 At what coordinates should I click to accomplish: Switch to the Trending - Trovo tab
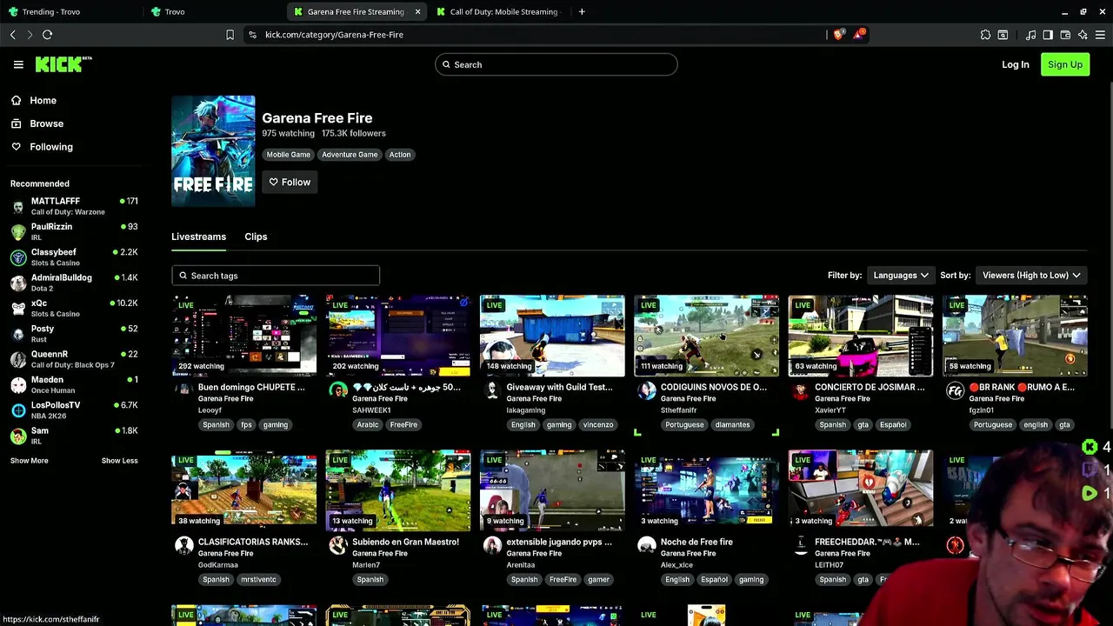point(71,11)
